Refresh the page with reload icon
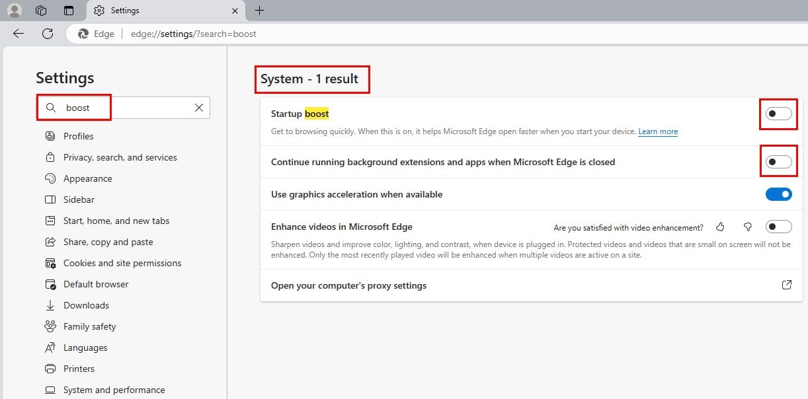 (48, 34)
